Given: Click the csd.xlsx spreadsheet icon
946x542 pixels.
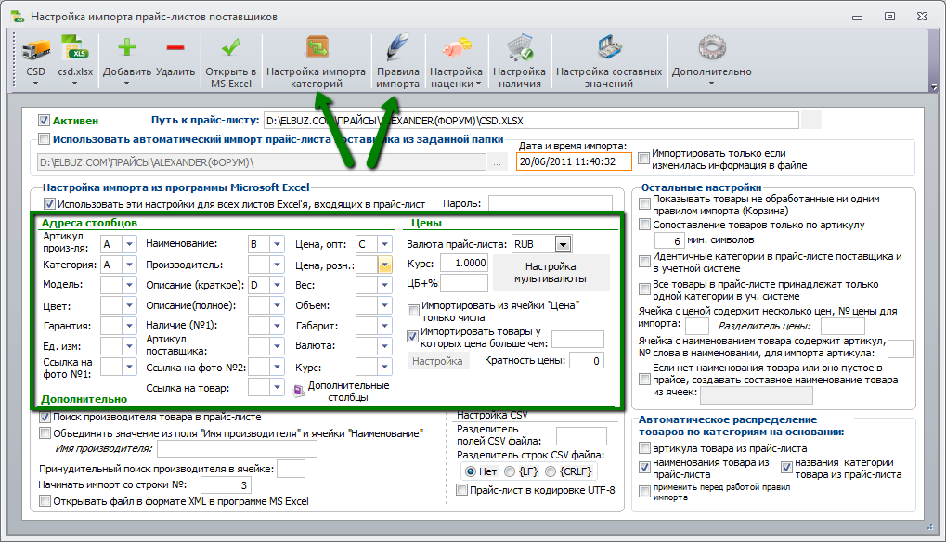Looking at the screenshot, I should [x=75, y=48].
